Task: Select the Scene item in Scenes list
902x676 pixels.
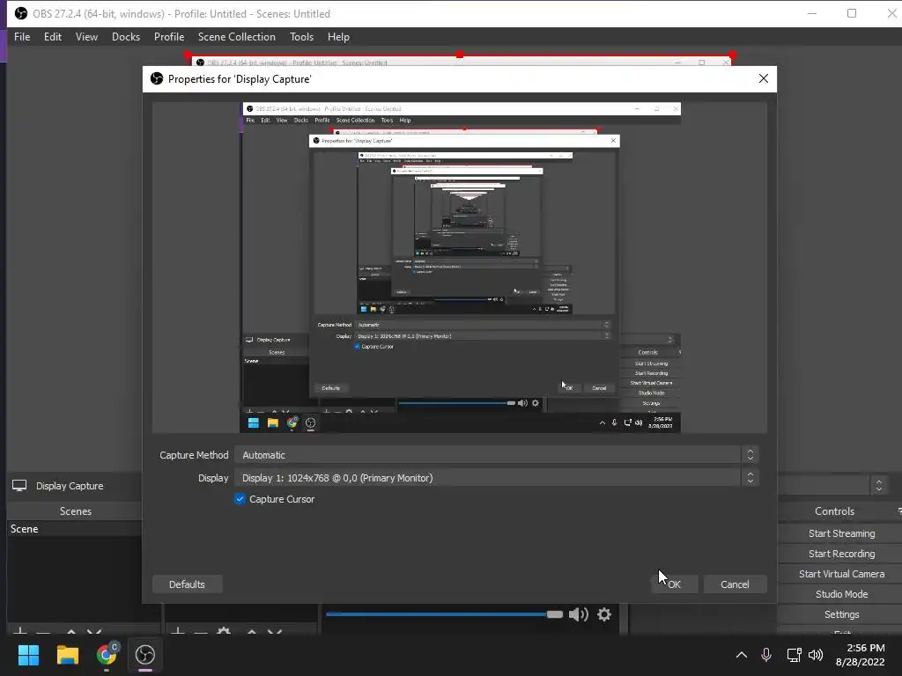Action: coord(75,529)
